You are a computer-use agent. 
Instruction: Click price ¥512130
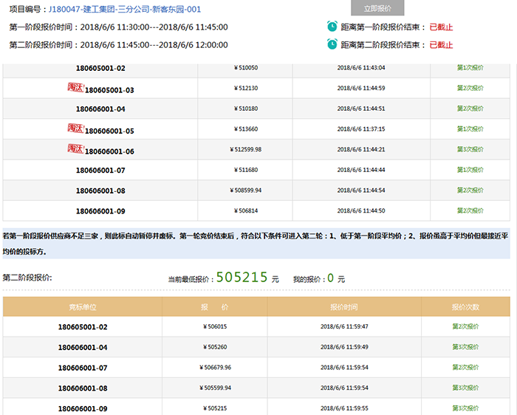tap(246, 88)
